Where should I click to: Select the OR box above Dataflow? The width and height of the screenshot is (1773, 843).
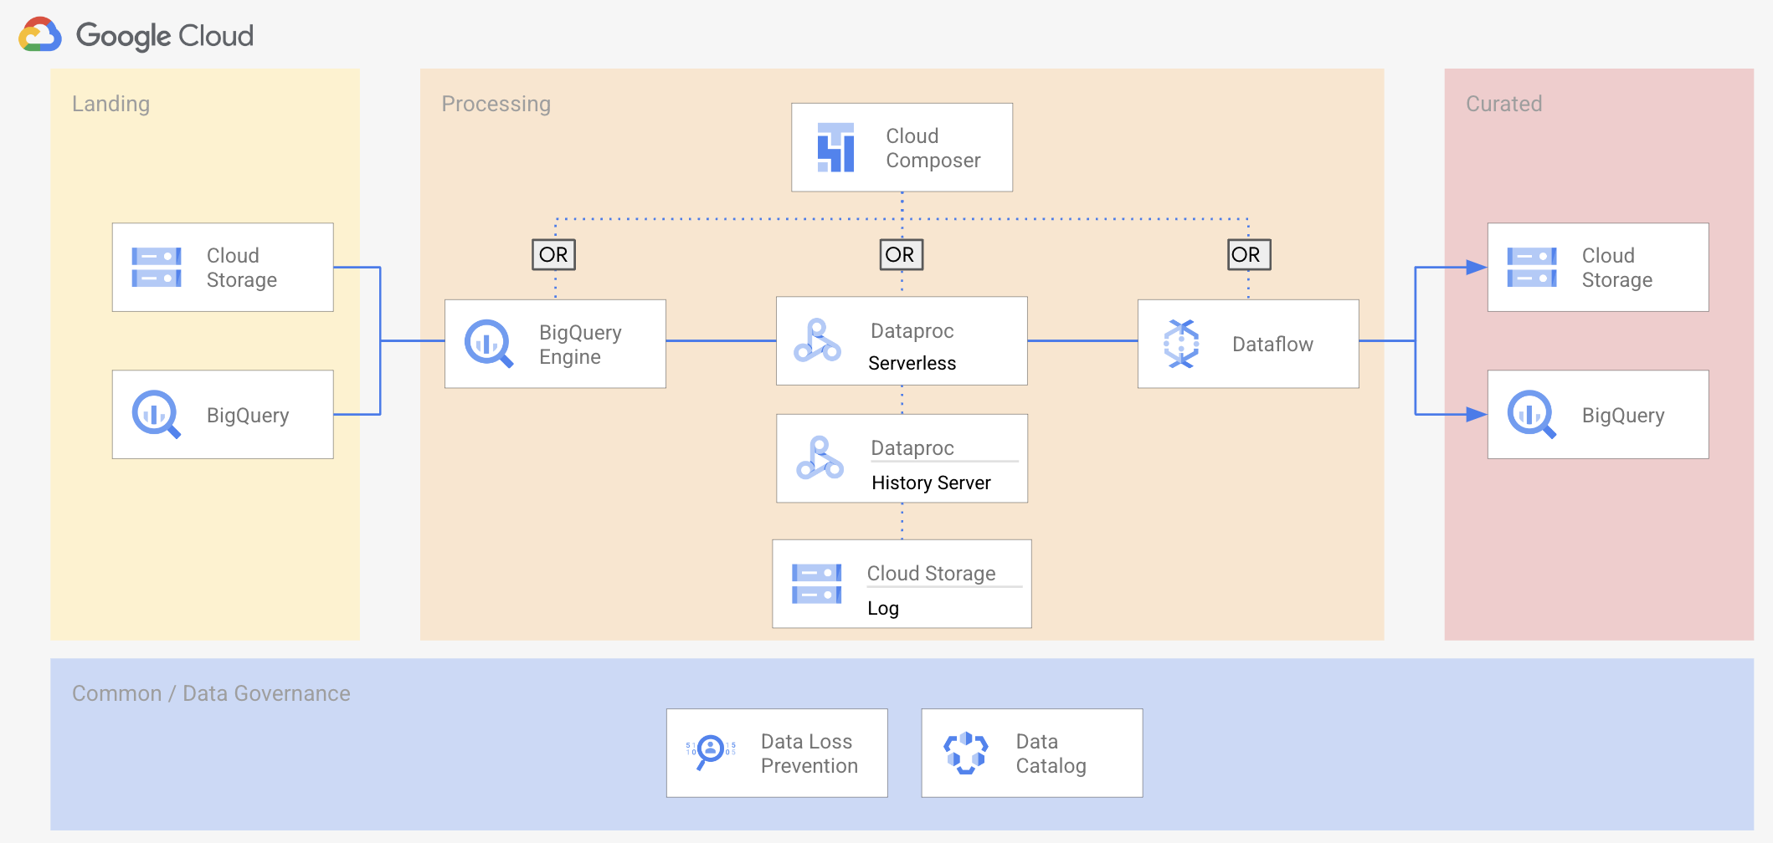click(1249, 254)
